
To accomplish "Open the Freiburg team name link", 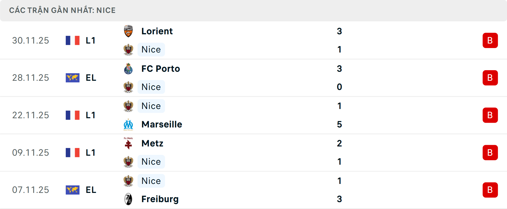I will point(160,199).
